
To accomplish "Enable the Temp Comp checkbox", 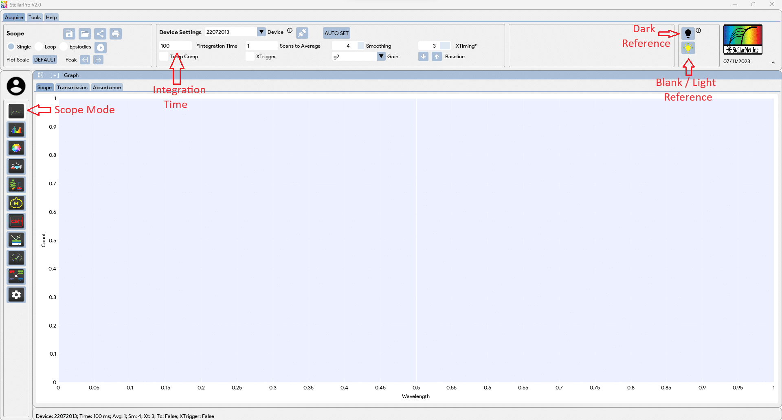I will point(164,57).
